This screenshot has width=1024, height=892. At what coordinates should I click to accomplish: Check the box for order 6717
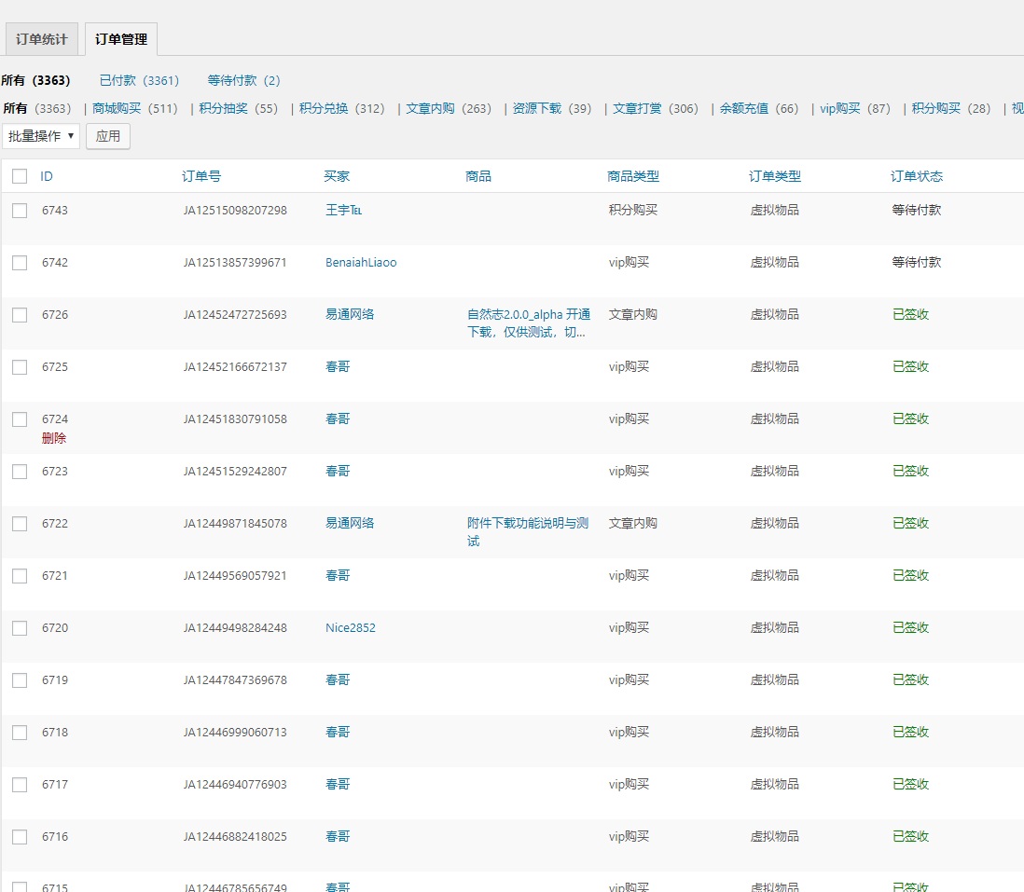(20, 784)
